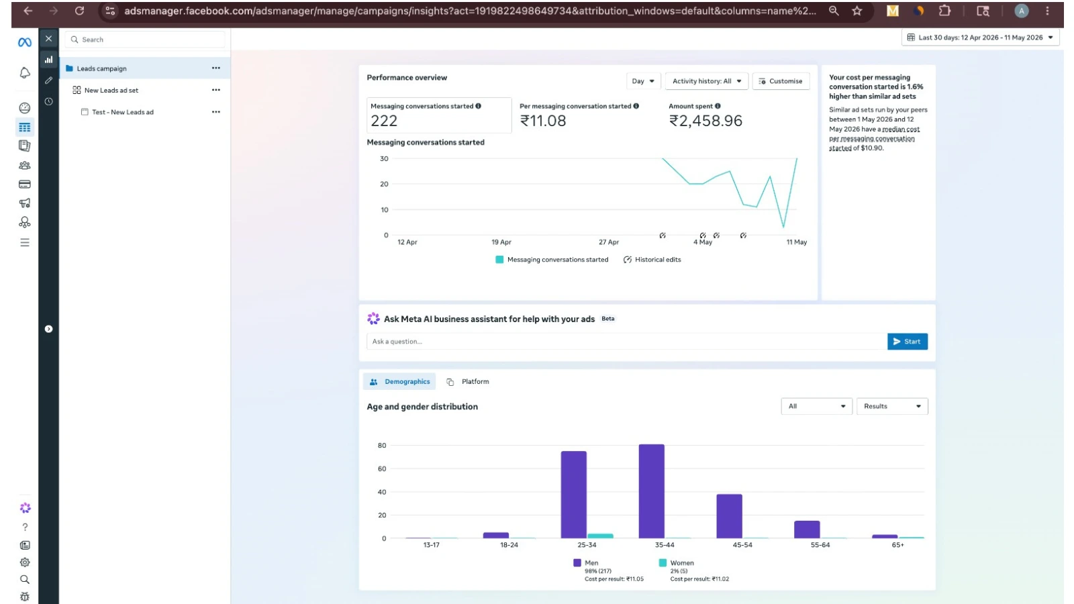Open news updates icon in sidebar

tap(25, 545)
